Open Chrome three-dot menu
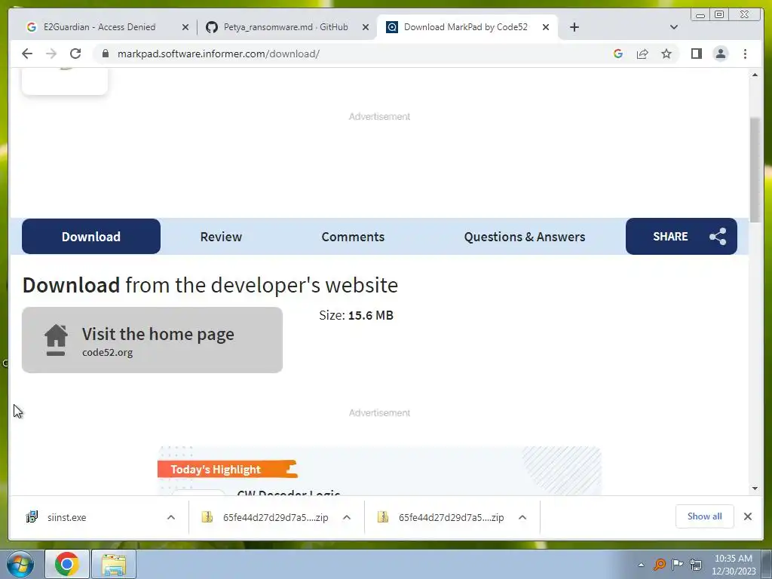The image size is (772, 579). tap(745, 54)
